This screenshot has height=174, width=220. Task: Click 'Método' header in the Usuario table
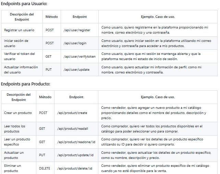click(x=52, y=17)
